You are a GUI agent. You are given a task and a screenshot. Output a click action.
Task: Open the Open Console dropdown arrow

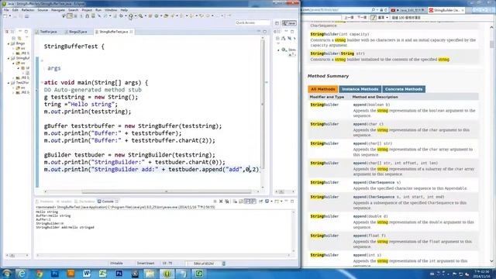[x=281, y=201]
